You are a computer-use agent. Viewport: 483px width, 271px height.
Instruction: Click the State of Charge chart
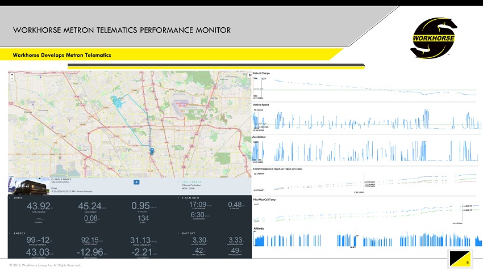pyautogui.click(x=364, y=88)
